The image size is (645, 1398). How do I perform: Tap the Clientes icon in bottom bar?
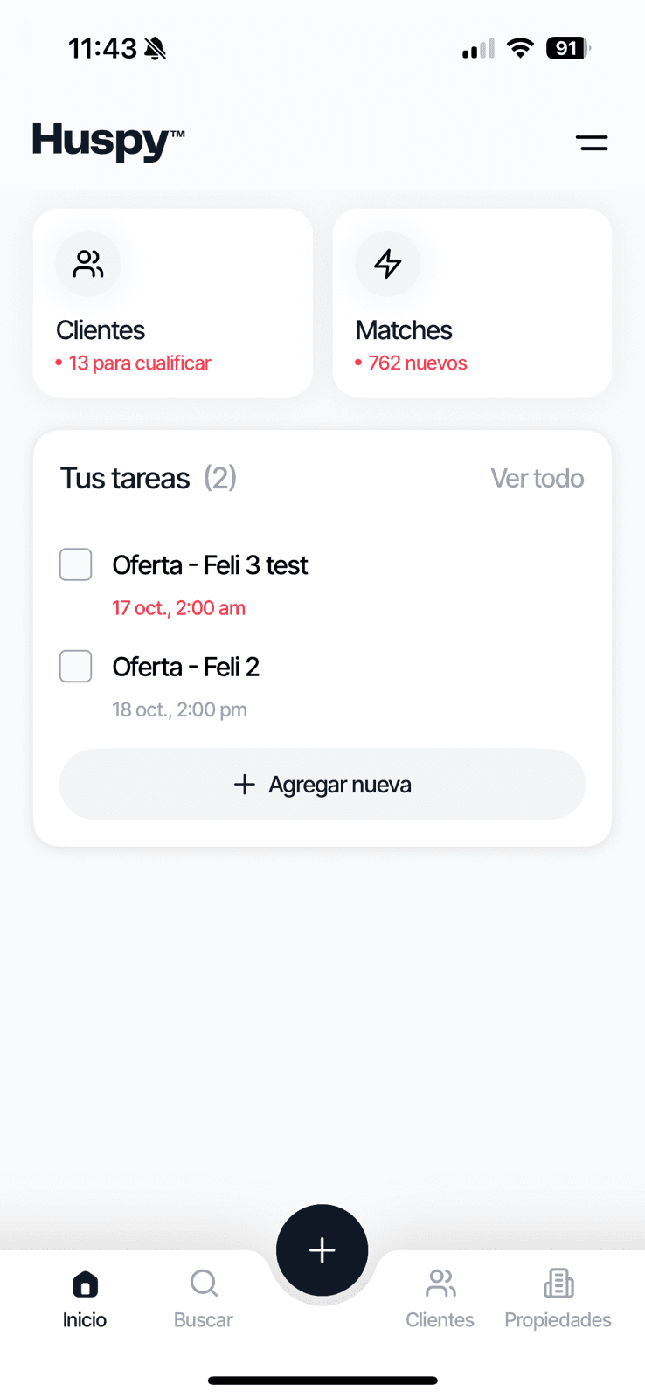440,1284
